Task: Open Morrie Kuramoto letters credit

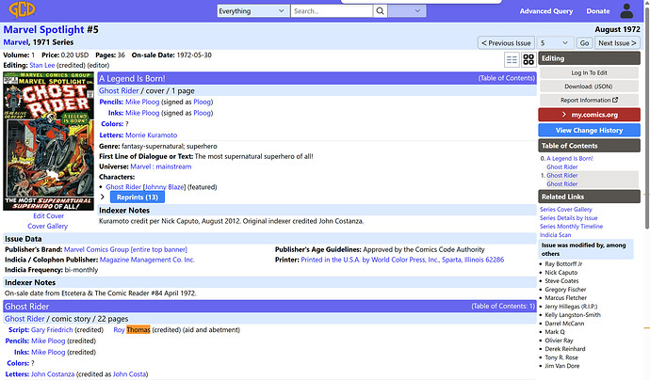Action: (x=152, y=135)
